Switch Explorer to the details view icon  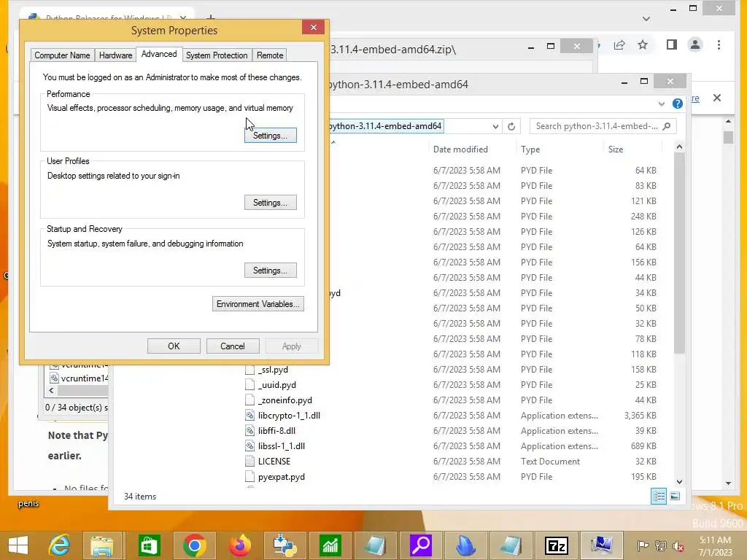[x=659, y=496]
